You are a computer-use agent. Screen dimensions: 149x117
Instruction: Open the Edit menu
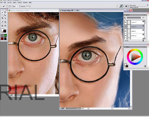point(5,2)
